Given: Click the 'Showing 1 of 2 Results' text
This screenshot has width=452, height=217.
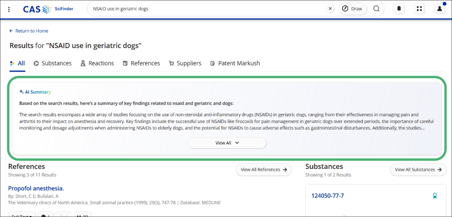Looking at the screenshot, I should pos(328,175).
